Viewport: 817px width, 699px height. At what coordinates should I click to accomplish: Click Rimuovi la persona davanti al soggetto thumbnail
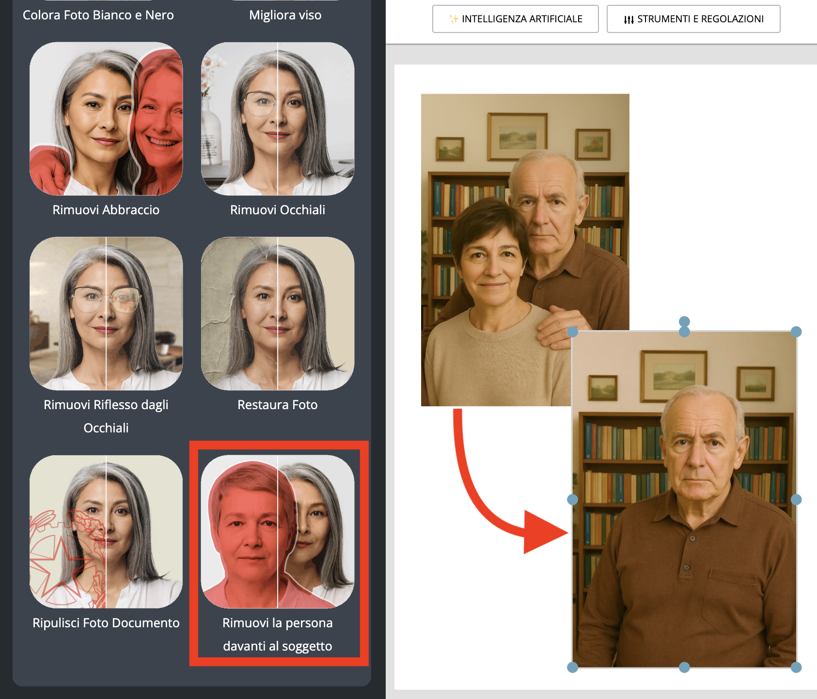pyautogui.click(x=278, y=532)
